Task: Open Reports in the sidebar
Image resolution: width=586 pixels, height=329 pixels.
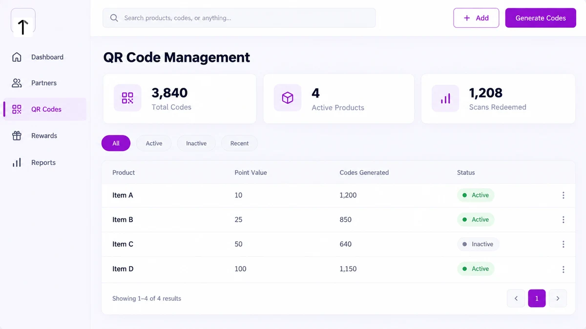Action: (x=45, y=162)
